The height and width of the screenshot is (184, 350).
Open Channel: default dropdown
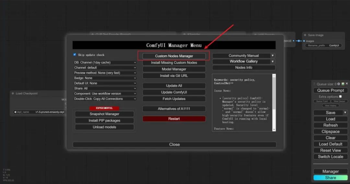[x=105, y=68]
